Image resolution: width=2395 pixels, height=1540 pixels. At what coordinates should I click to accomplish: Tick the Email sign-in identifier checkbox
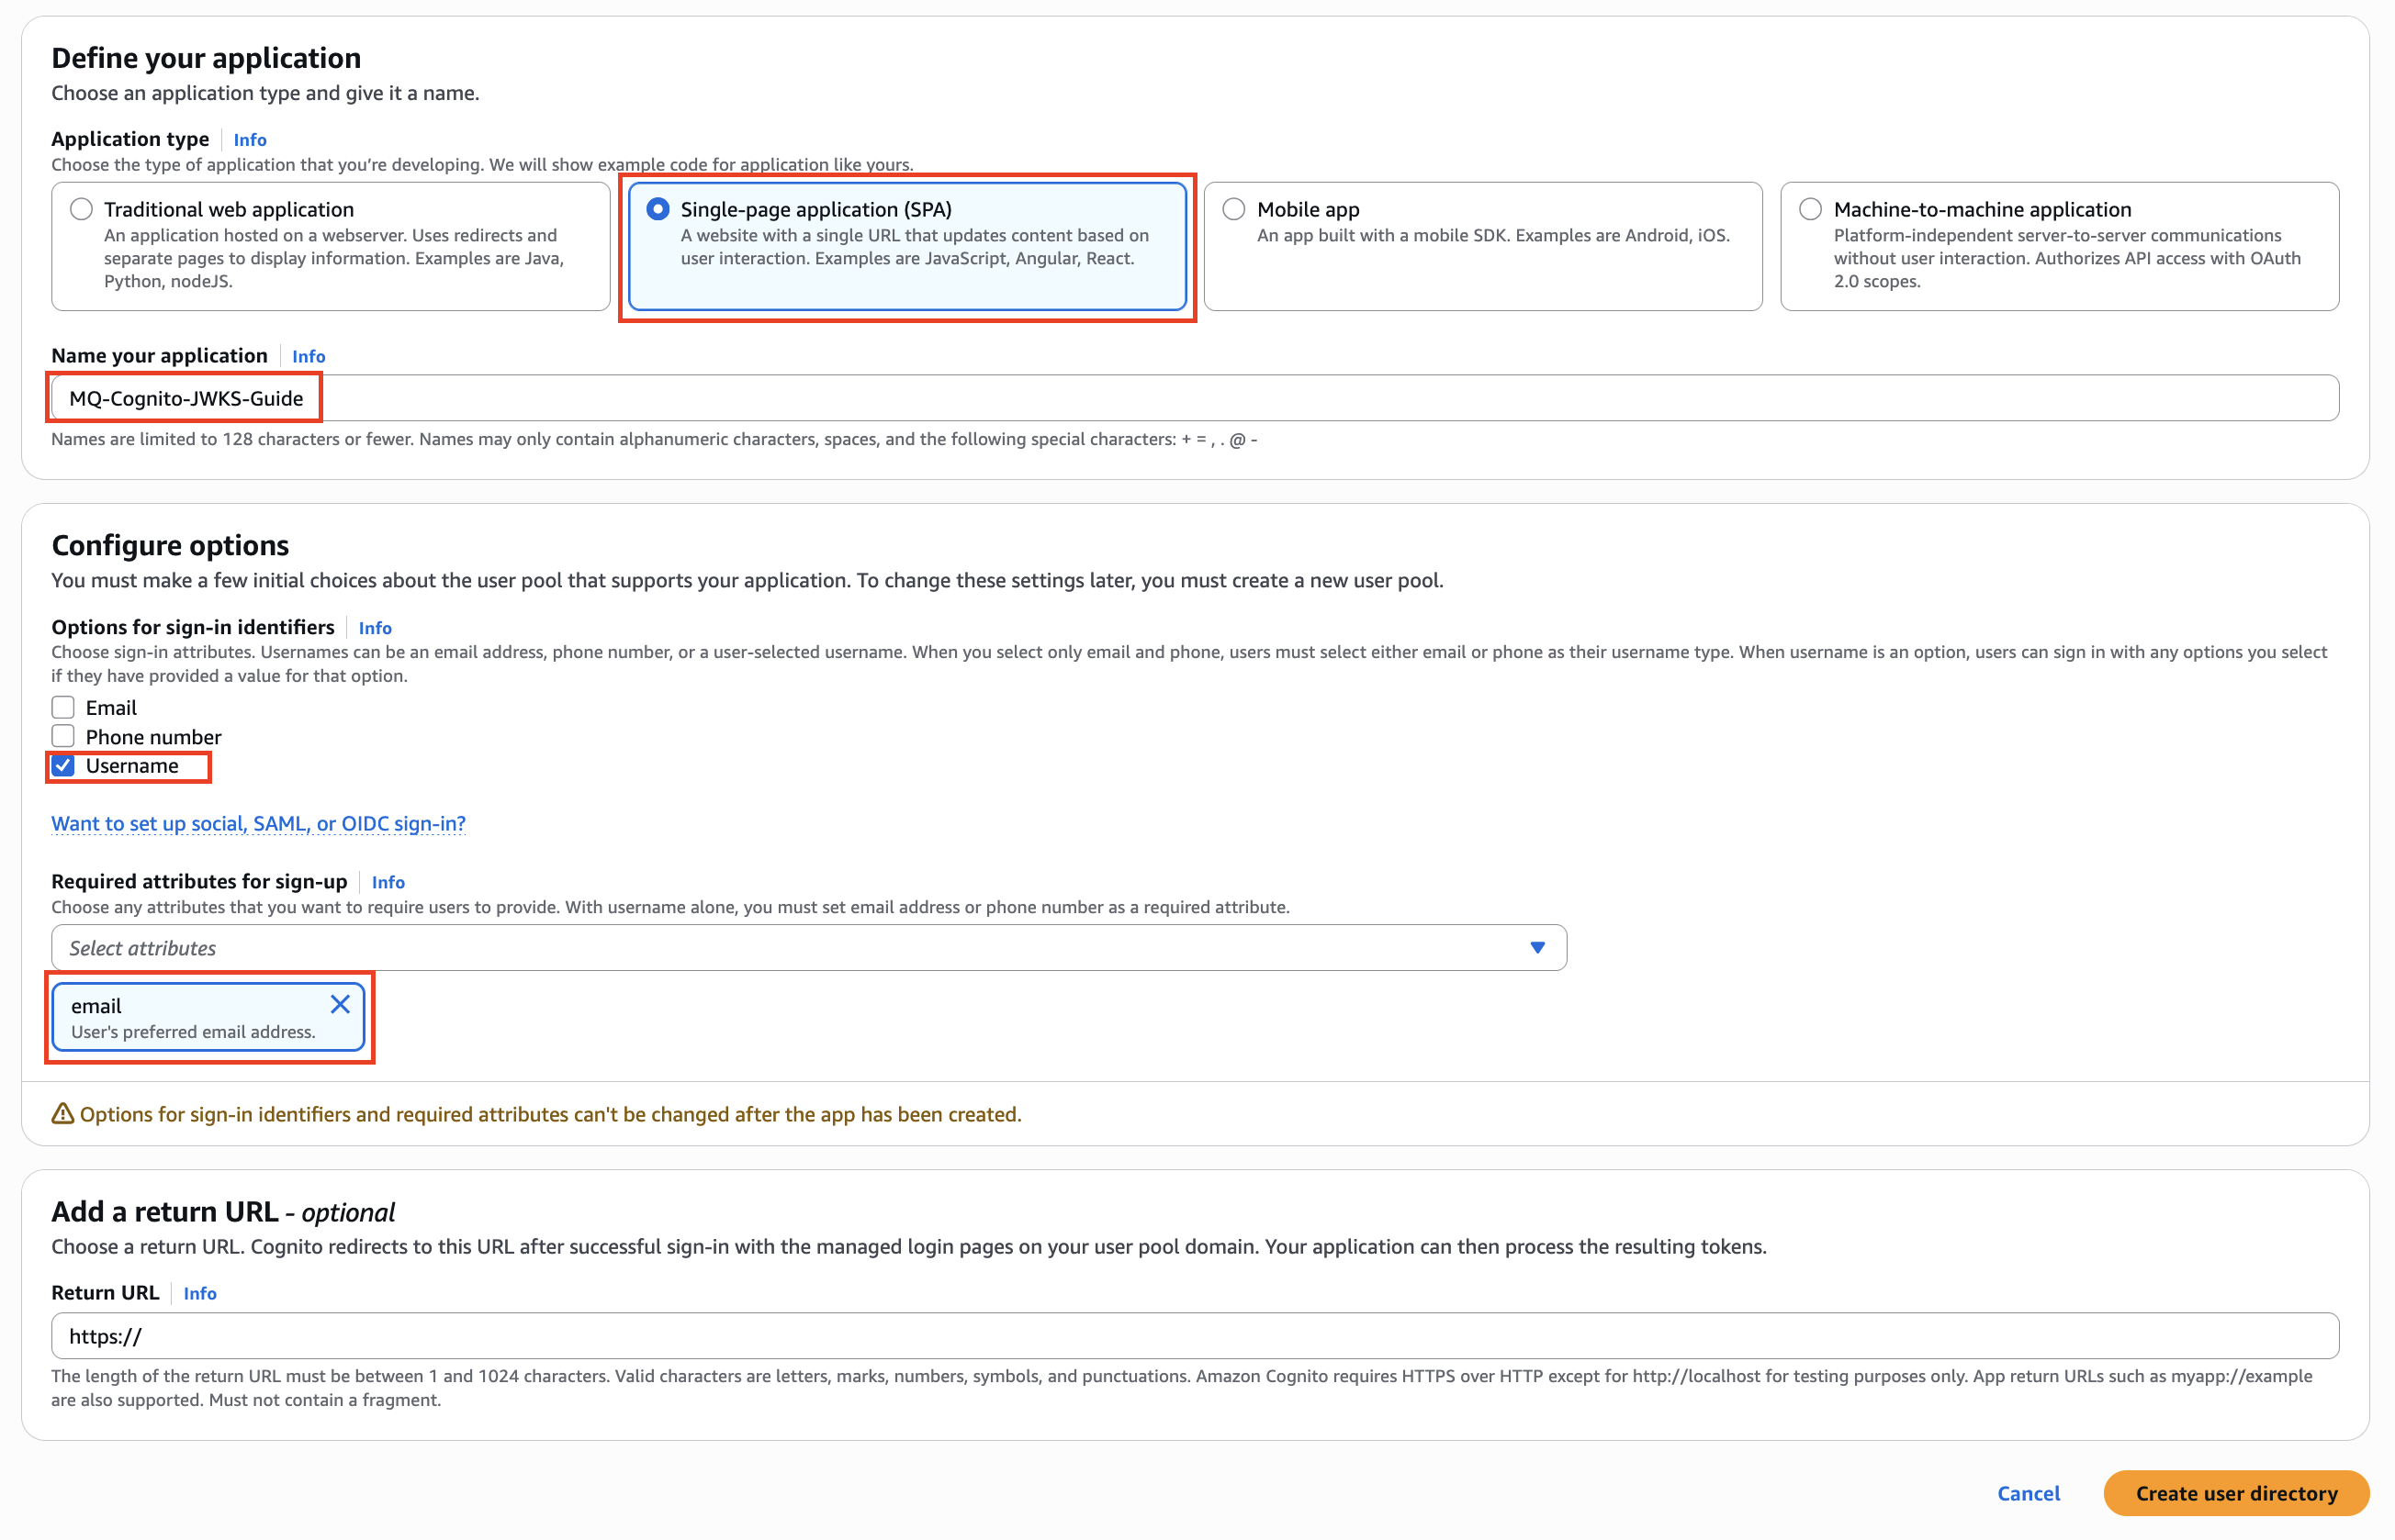63,707
